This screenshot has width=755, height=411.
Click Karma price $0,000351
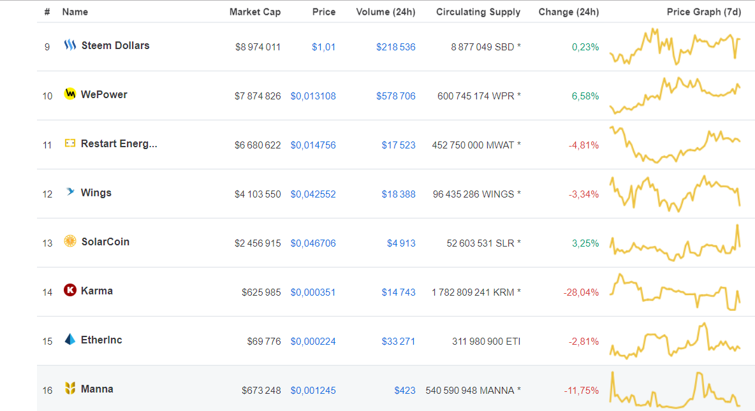click(x=313, y=292)
